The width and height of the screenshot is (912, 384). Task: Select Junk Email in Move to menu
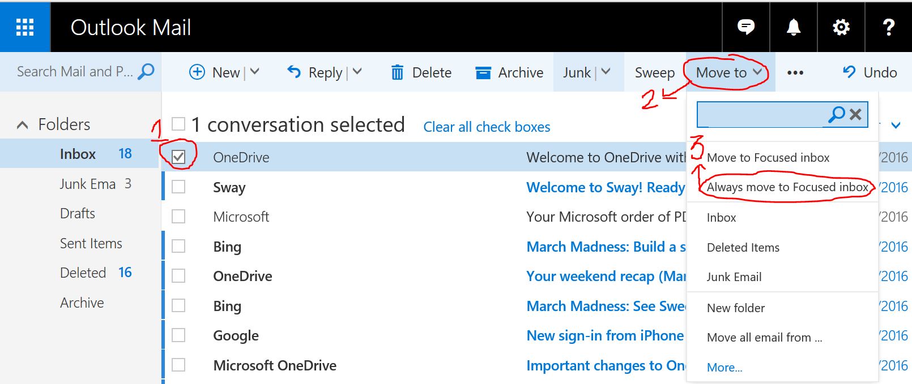pyautogui.click(x=734, y=277)
